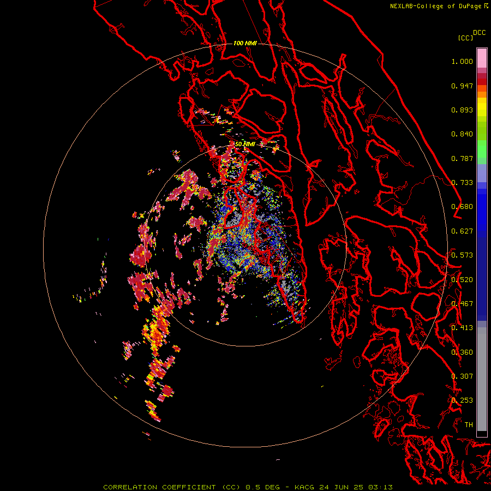This screenshot has height=491, width=491.
Task: Select the 0.627 scale value
Action: coord(462,231)
